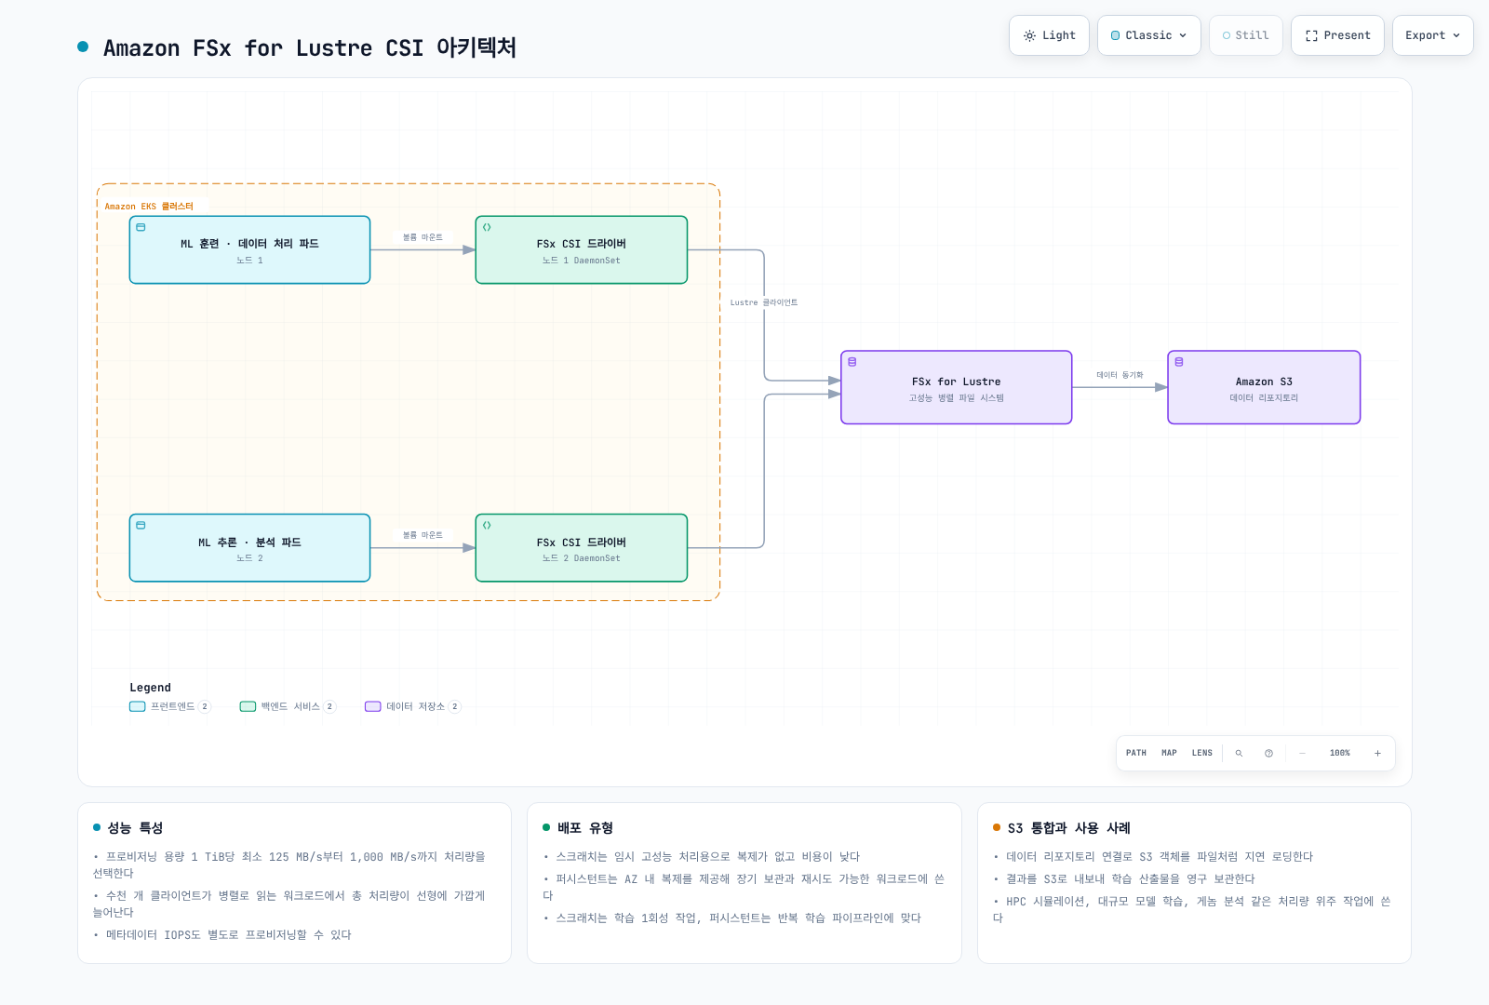Click the code icon on 노드 2 DaemonSet
1489x1005 pixels.
pyautogui.click(x=487, y=525)
